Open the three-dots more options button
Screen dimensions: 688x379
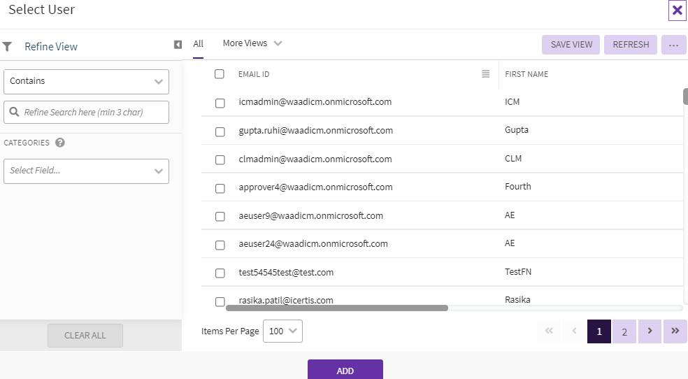click(673, 45)
